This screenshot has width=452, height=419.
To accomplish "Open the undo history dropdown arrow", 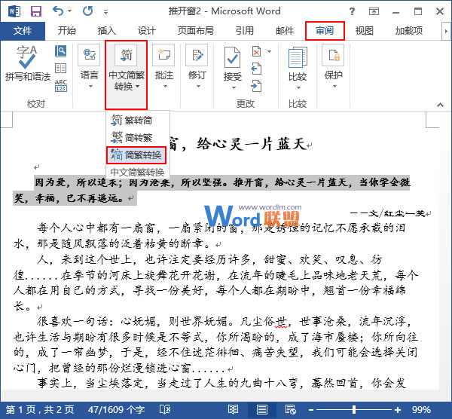I will tap(70, 11).
